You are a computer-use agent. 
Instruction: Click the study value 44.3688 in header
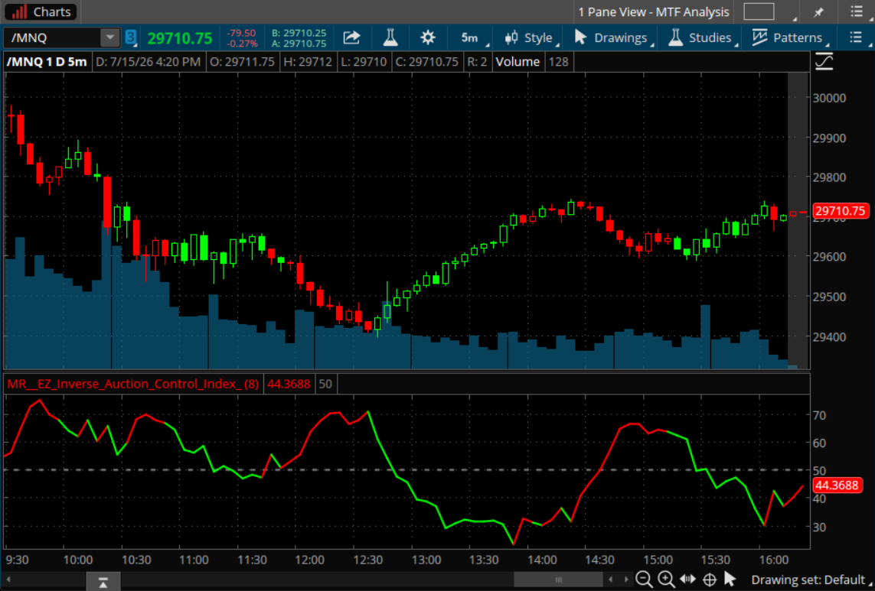point(289,384)
